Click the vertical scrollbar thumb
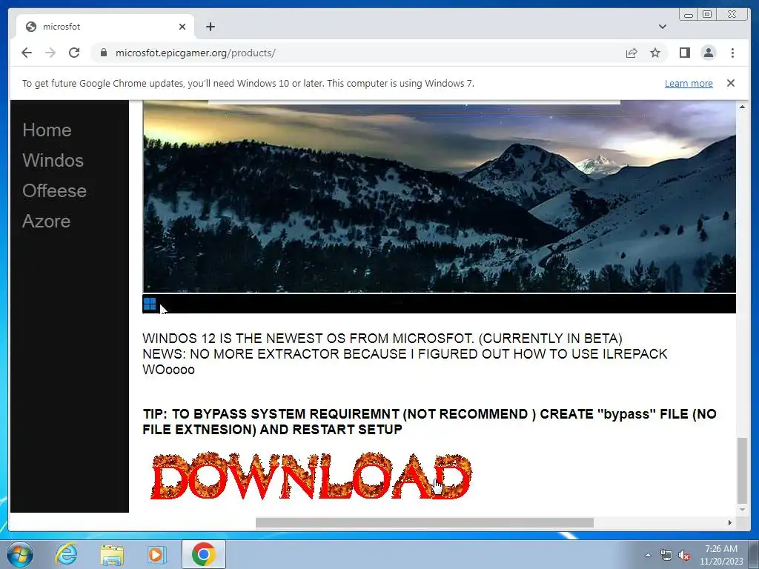 tap(742, 470)
